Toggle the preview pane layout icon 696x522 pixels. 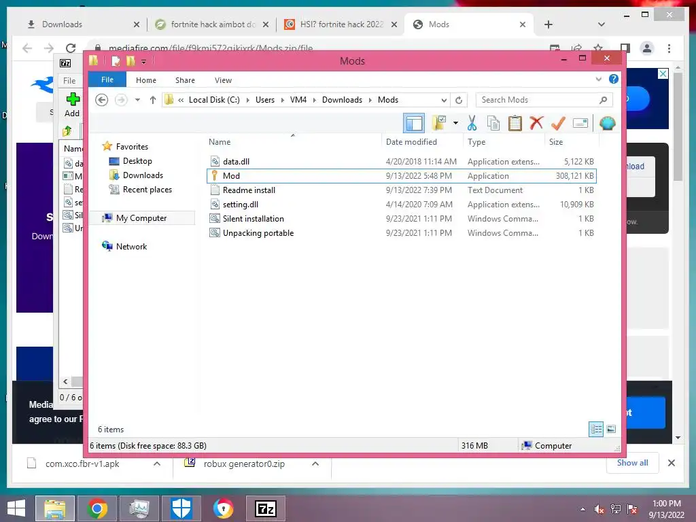tap(414, 123)
